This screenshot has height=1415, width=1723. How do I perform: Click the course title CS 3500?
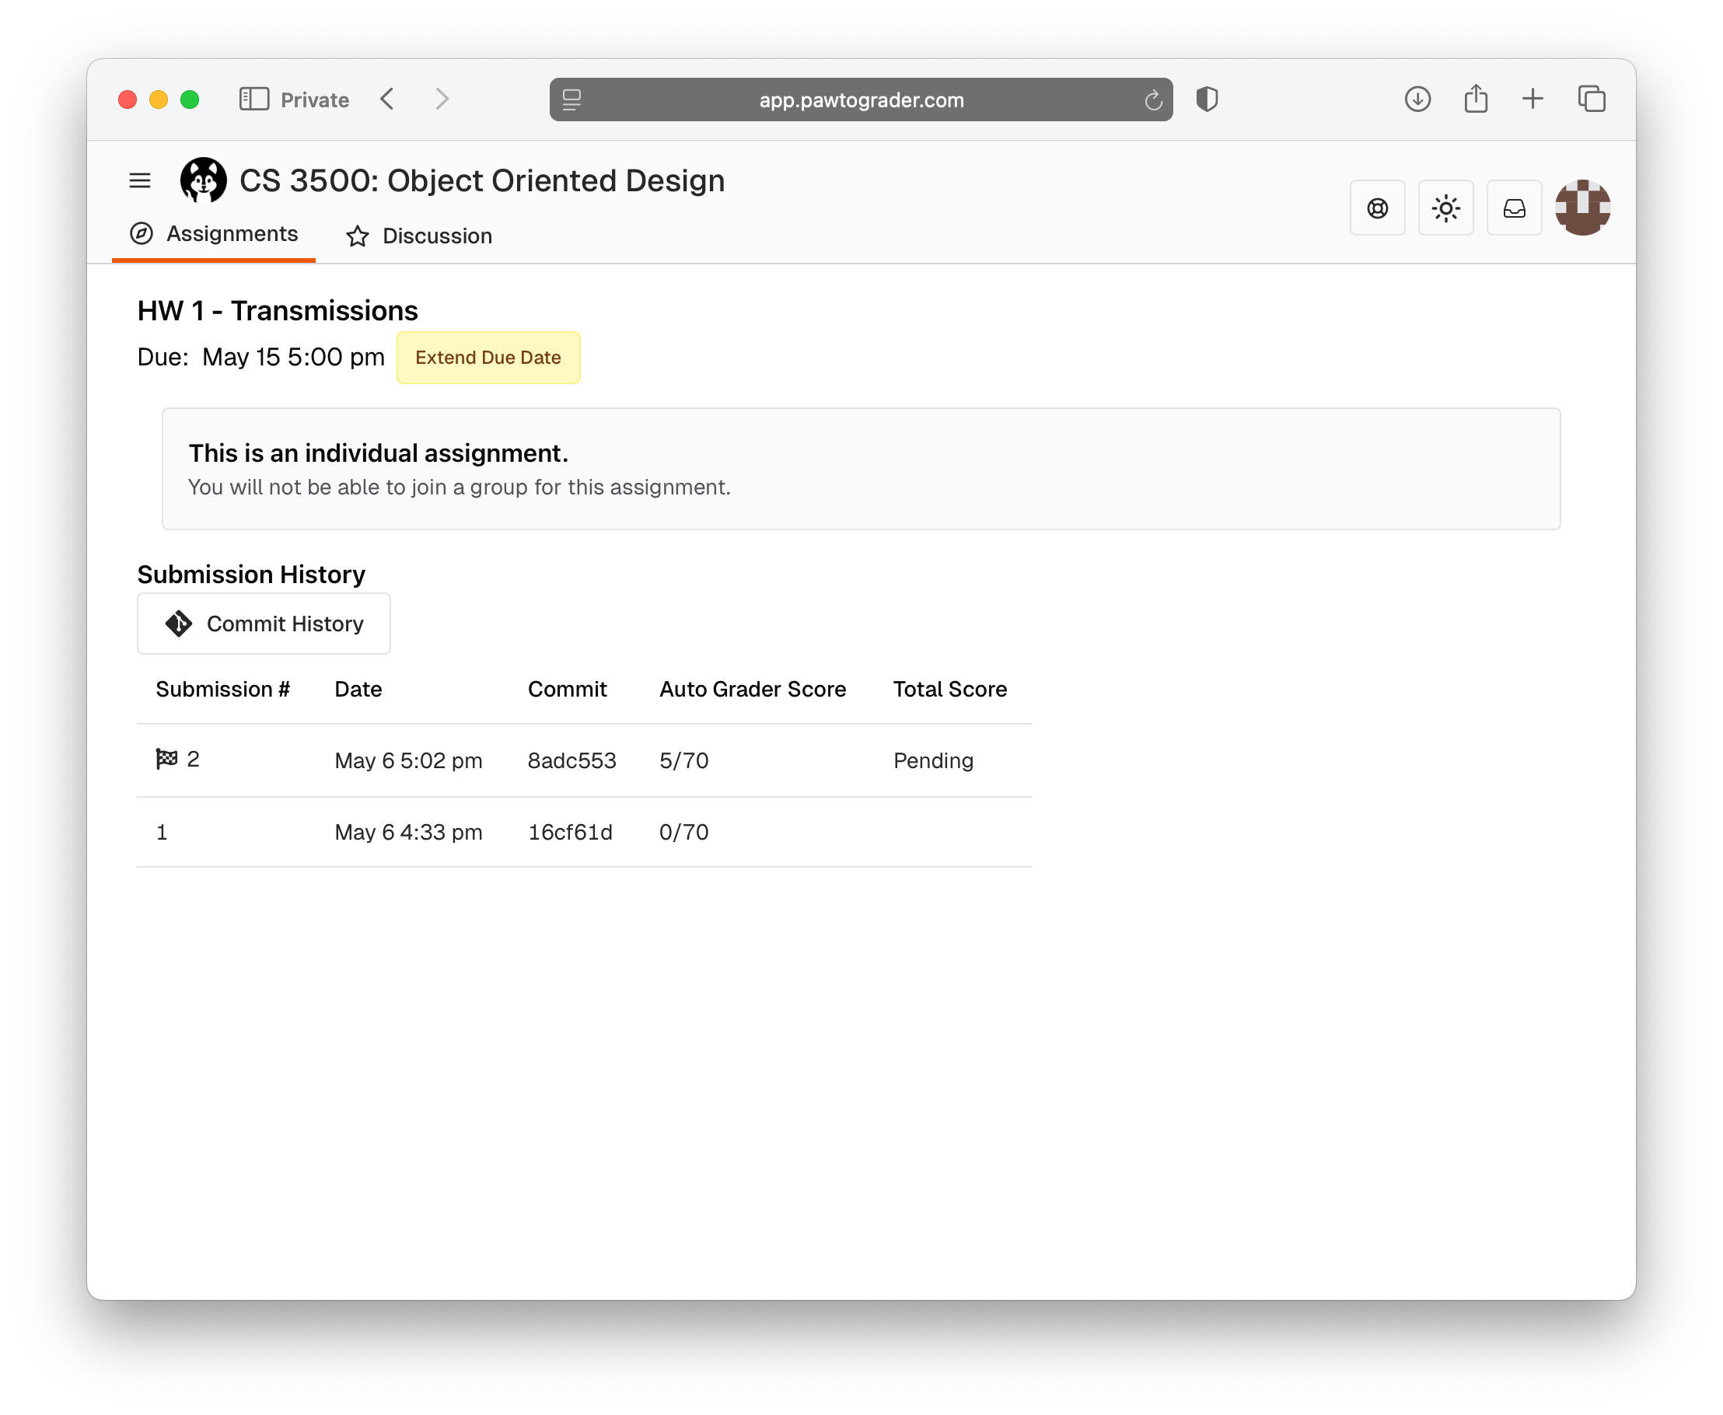click(x=482, y=180)
